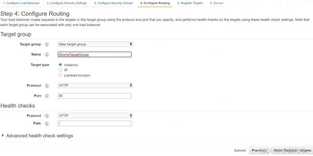Select Lambda function target type
The image size is (313, 156).
point(60,75)
